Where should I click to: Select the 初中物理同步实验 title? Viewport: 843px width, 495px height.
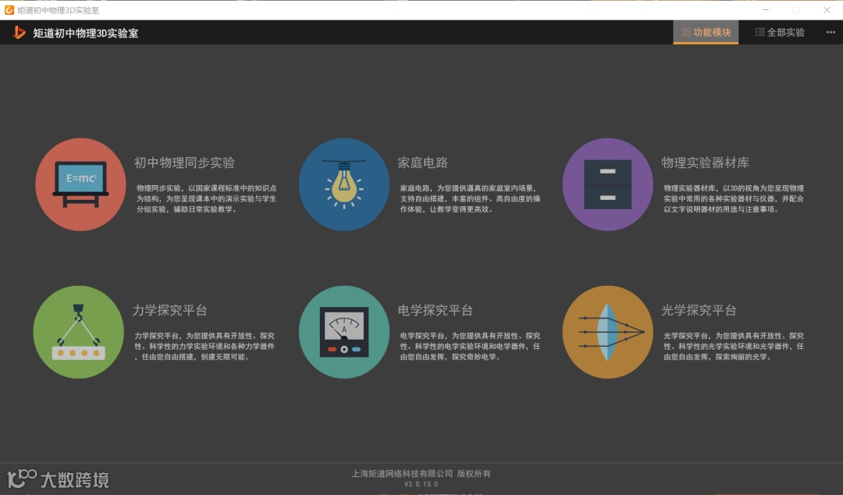click(184, 162)
